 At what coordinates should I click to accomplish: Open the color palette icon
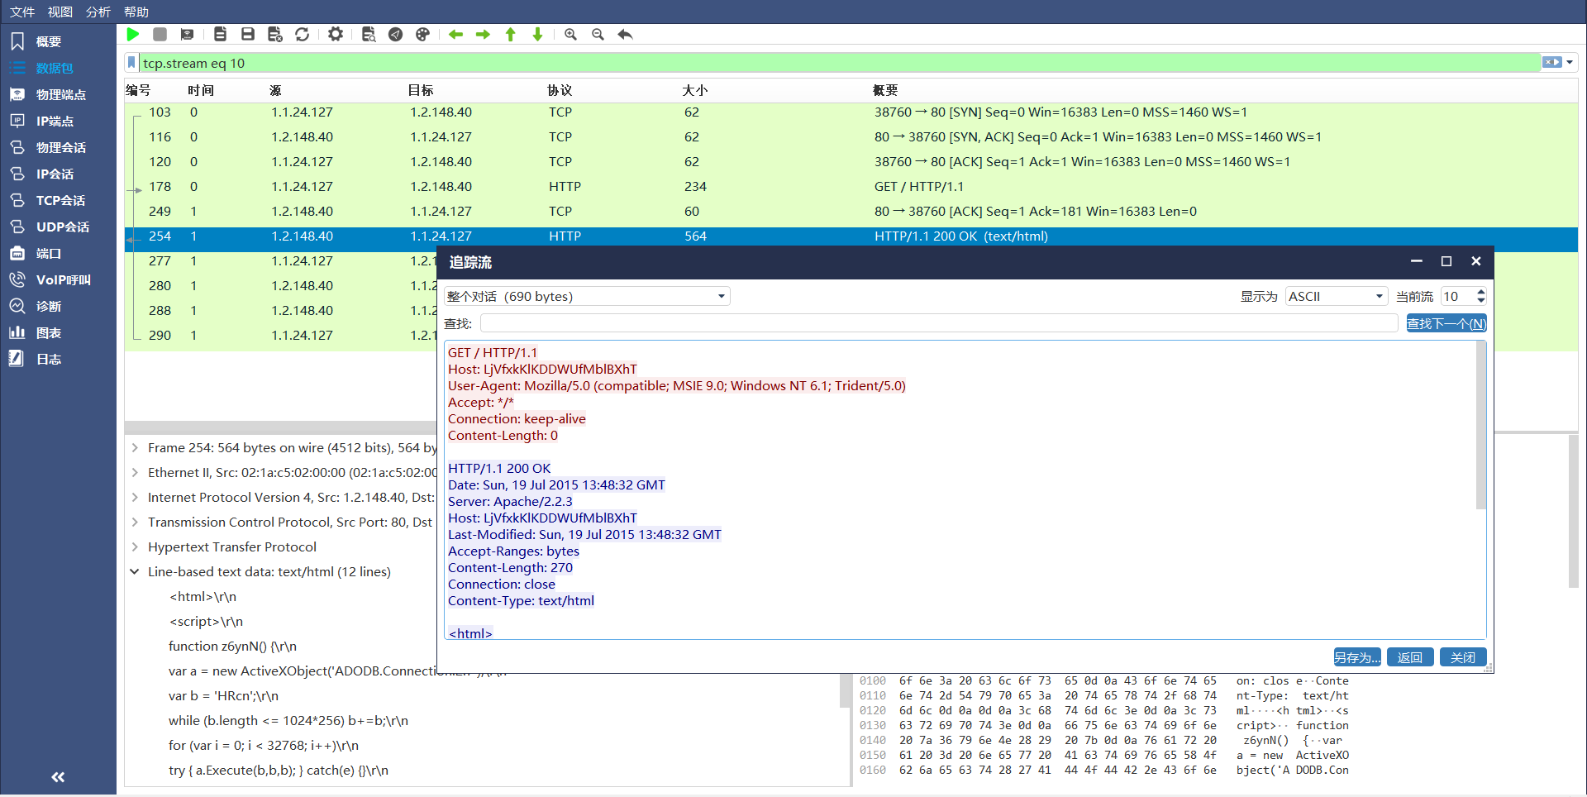pos(423,34)
